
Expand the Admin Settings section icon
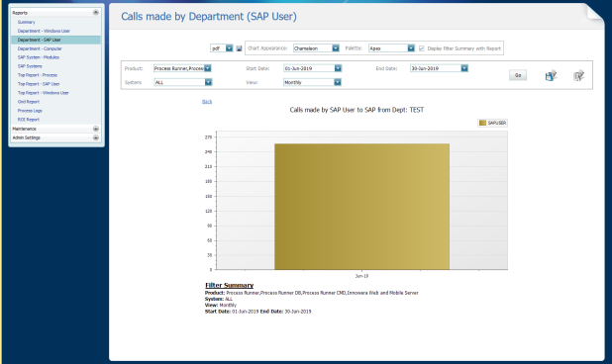tap(96, 137)
